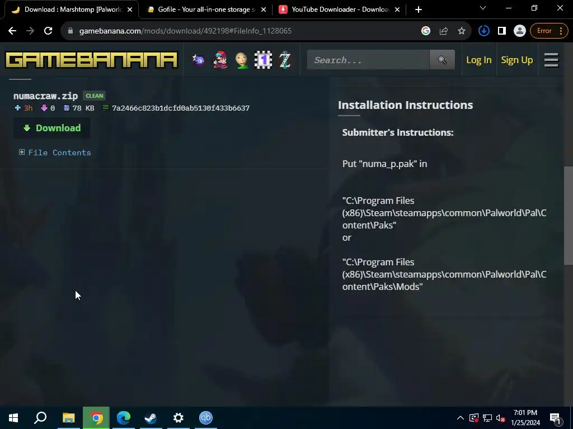This screenshot has width=573, height=429.
Task: Show hidden system tray icons
Action: [x=461, y=418]
